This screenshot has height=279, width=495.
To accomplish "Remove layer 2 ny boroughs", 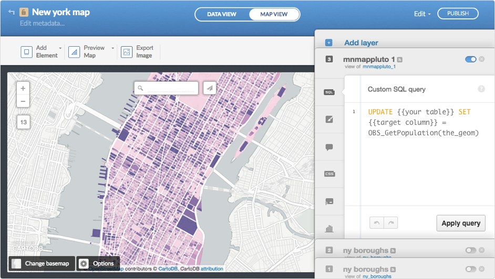I will pyautogui.click(x=482, y=250).
